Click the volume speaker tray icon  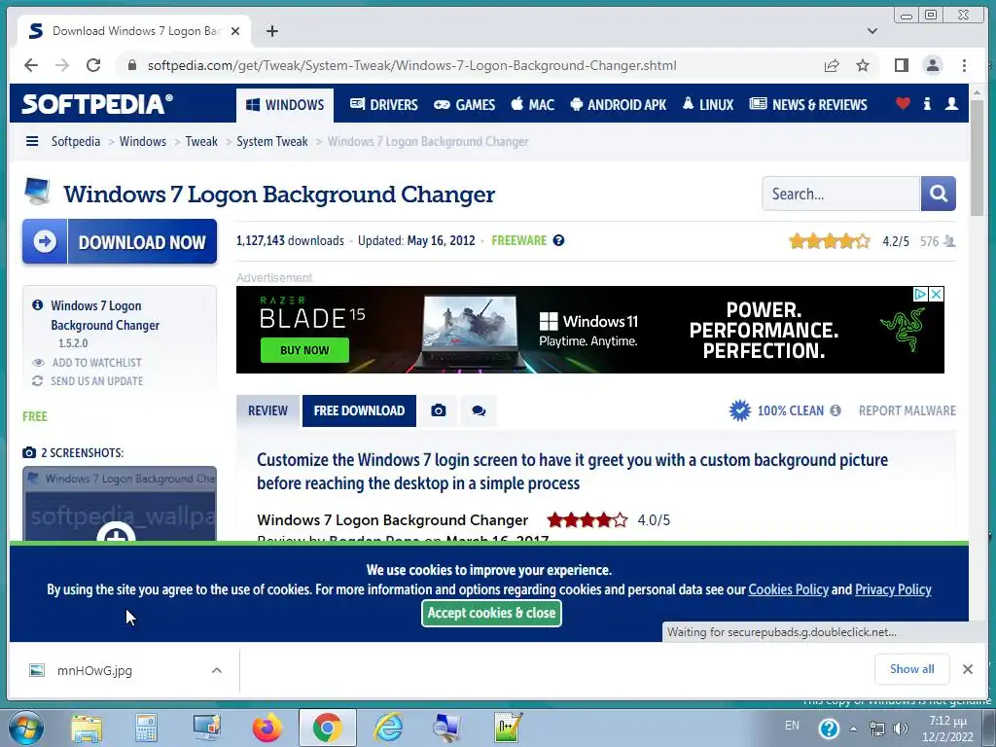pyautogui.click(x=900, y=729)
